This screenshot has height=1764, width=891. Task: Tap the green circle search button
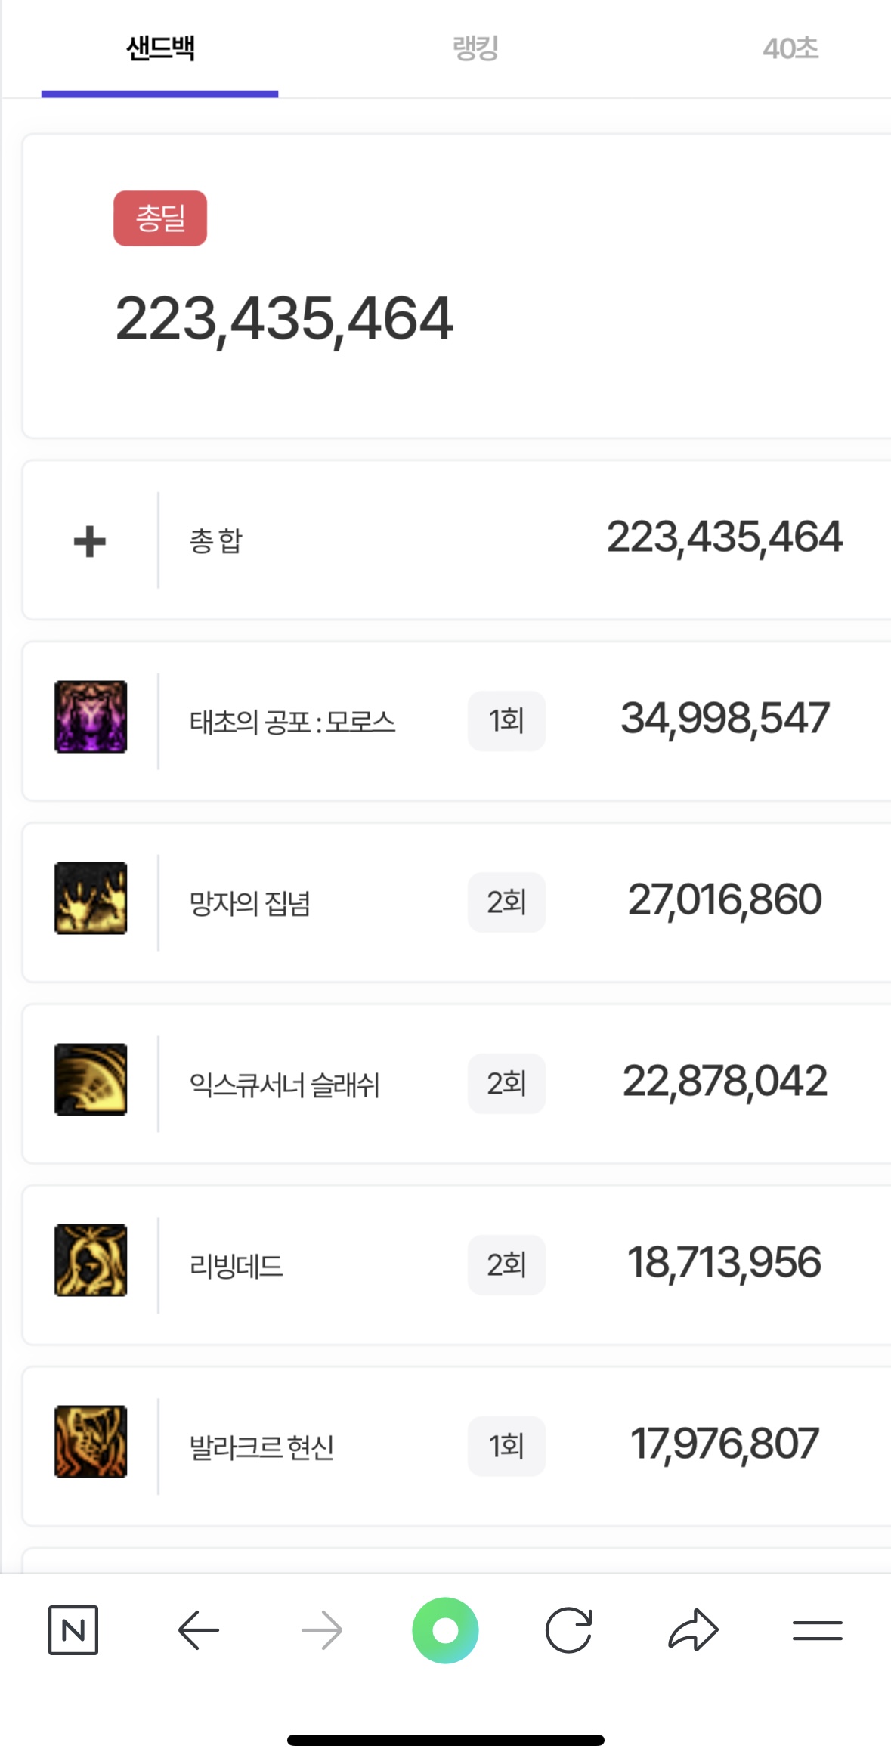pyautogui.click(x=445, y=1630)
